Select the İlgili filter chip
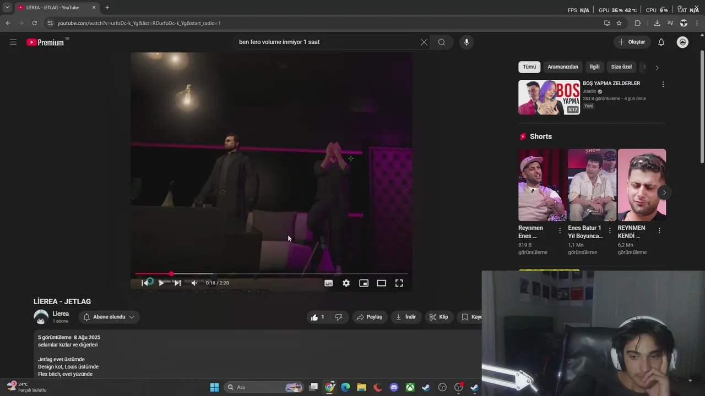Viewport: 705px width, 396px height. pos(595,67)
